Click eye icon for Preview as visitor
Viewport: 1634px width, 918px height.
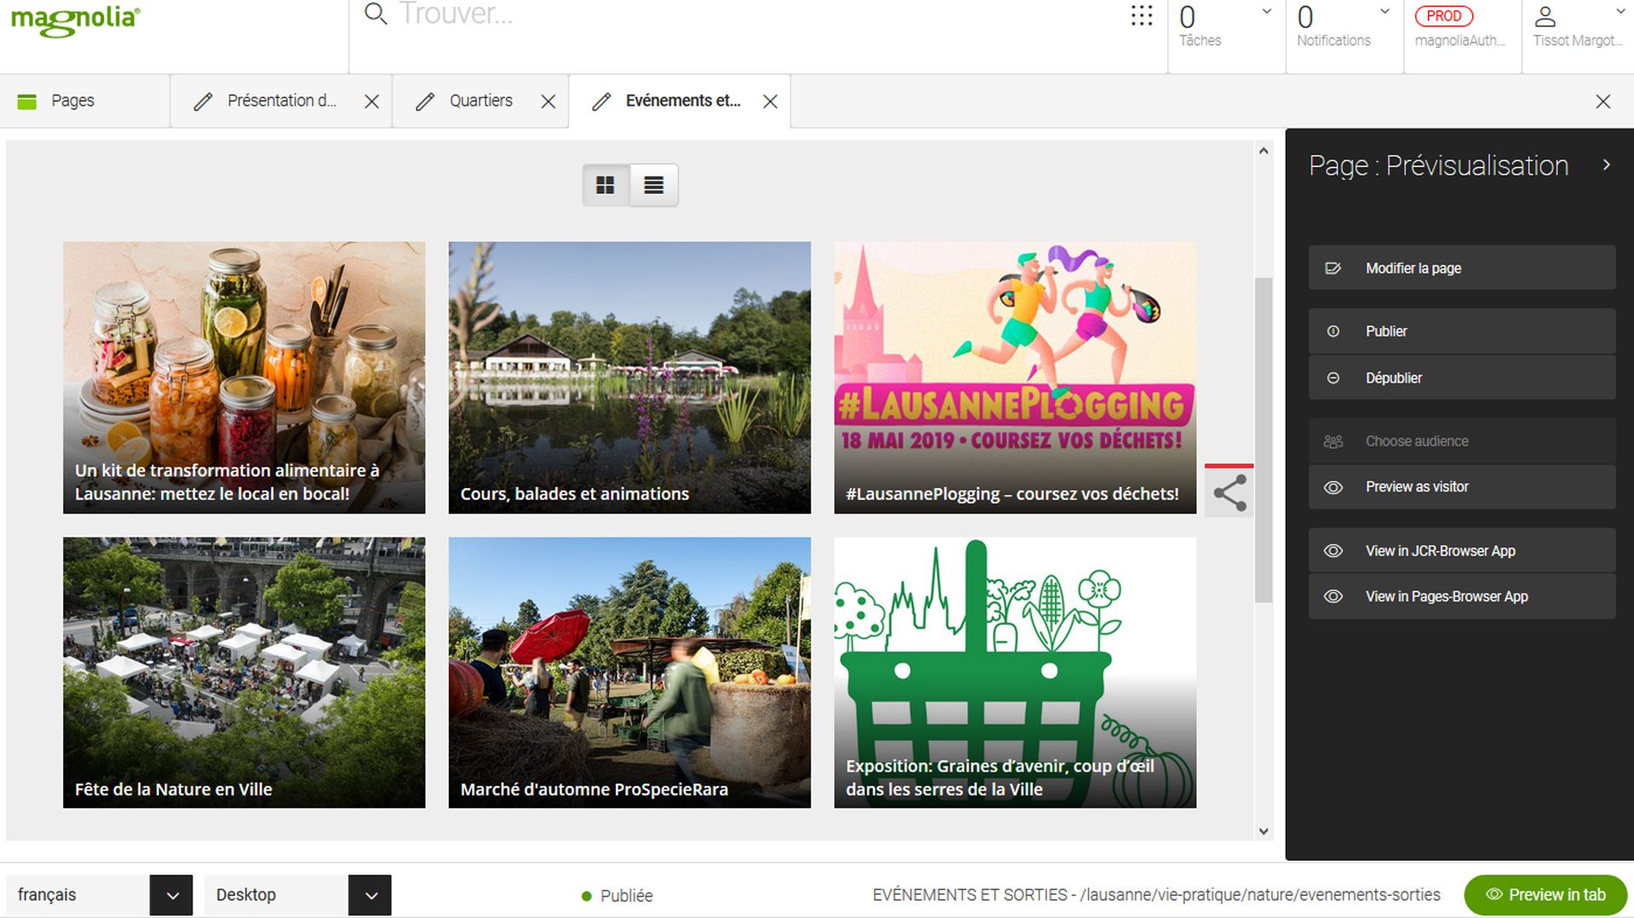click(x=1333, y=487)
